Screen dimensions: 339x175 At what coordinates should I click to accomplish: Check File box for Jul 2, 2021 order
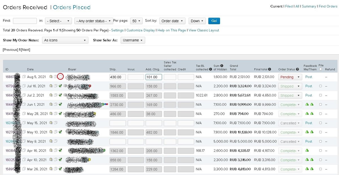click(320, 95)
